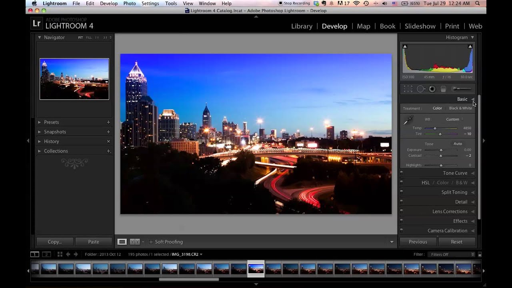Click the volume icon in menu bar
The width and height of the screenshot is (512, 288).
click(384, 4)
